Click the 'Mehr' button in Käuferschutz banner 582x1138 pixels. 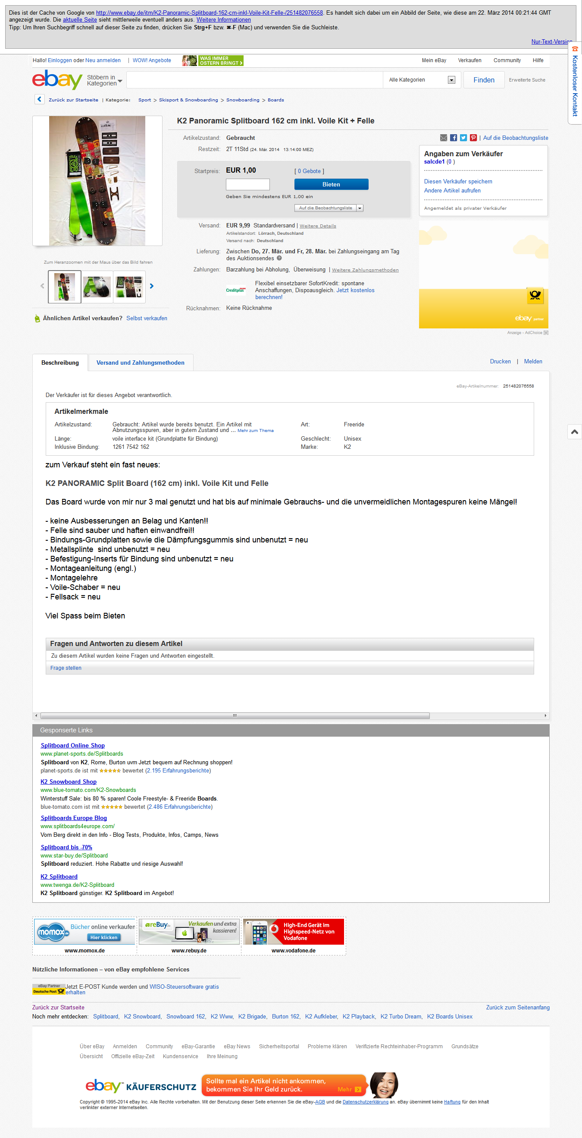pos(350,1089)
